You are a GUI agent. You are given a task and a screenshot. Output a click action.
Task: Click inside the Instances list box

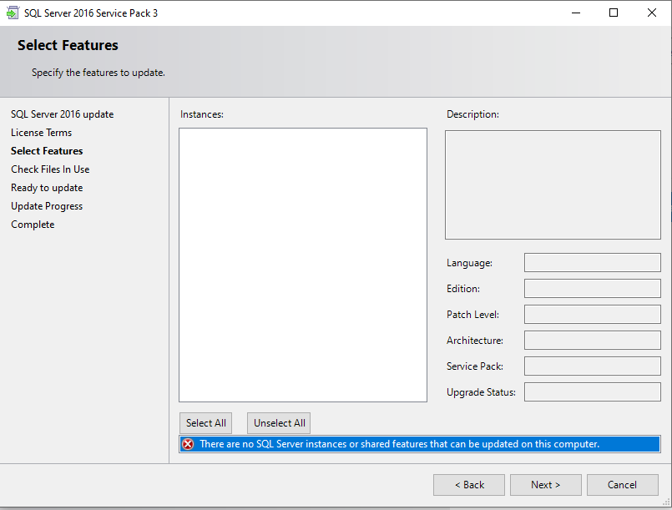[x=303, y=265]
